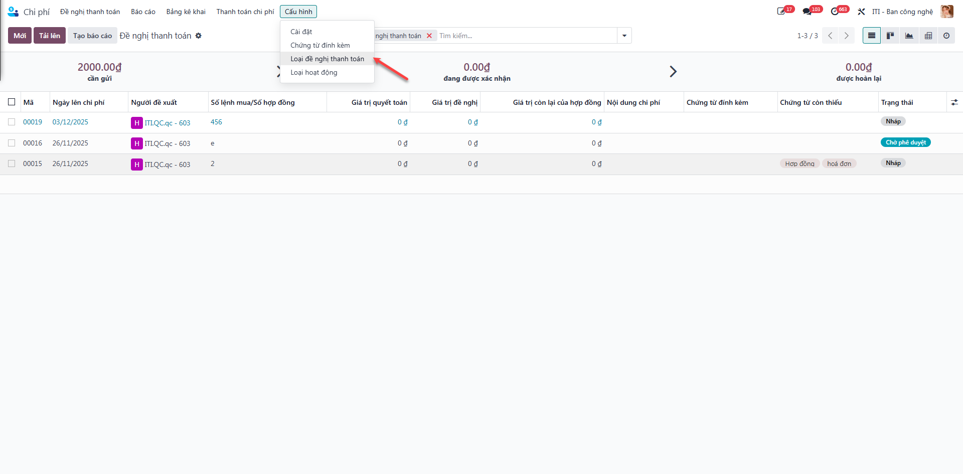Switch to kanban view
The image size is (963, 474).
click(890, 36)
